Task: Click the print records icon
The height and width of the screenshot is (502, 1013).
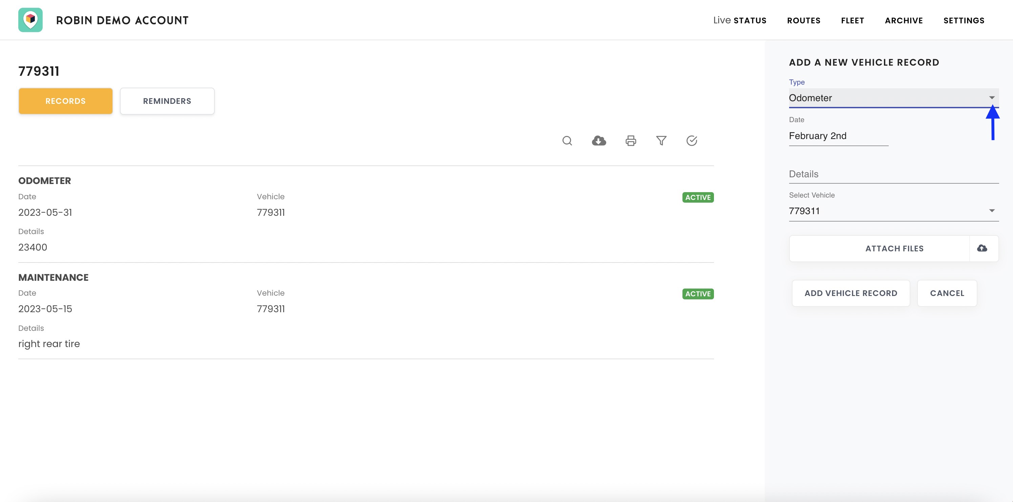Action: pyautogui.click(x=630, y=141)
